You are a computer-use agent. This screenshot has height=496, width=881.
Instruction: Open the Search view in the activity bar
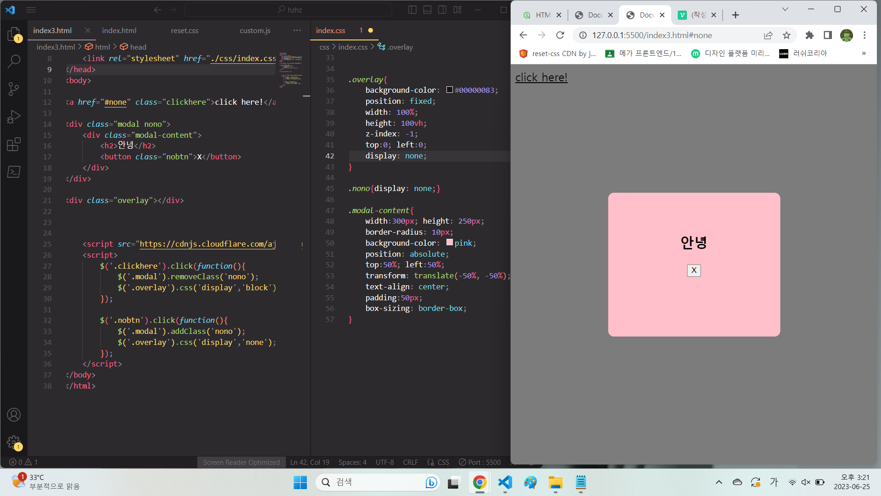[14, 61]
